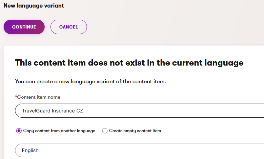The height and width of the screenshot is (159, 264).
Task: Click the New language variant page title
Action: (x=34, y=6)
